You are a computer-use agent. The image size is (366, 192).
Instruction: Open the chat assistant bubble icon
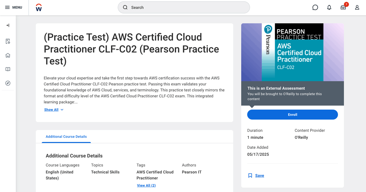click(315, 7)
